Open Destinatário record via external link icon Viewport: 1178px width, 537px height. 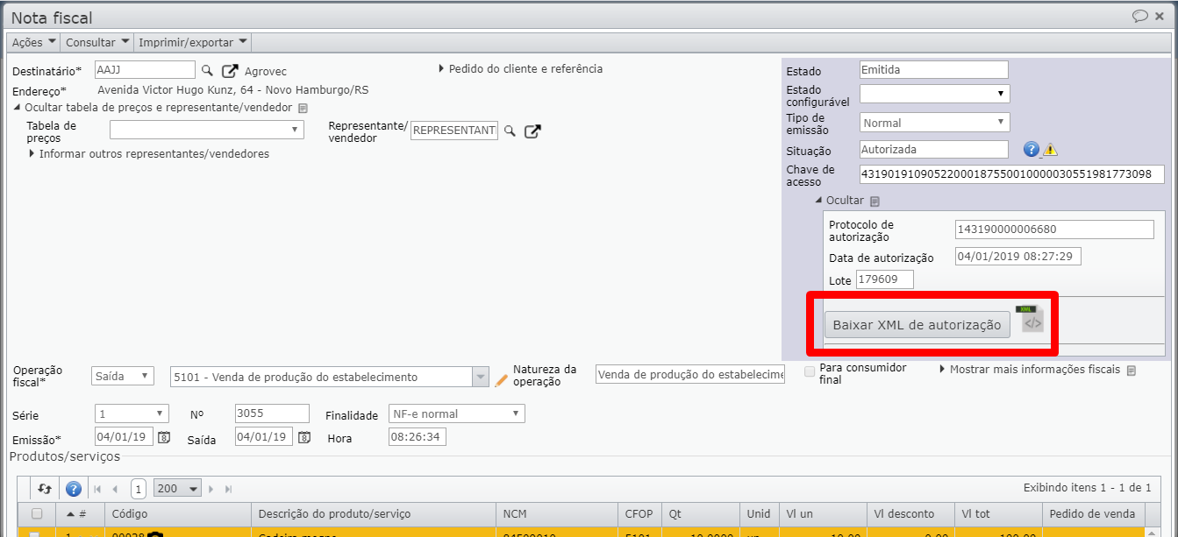click(230, 71)
